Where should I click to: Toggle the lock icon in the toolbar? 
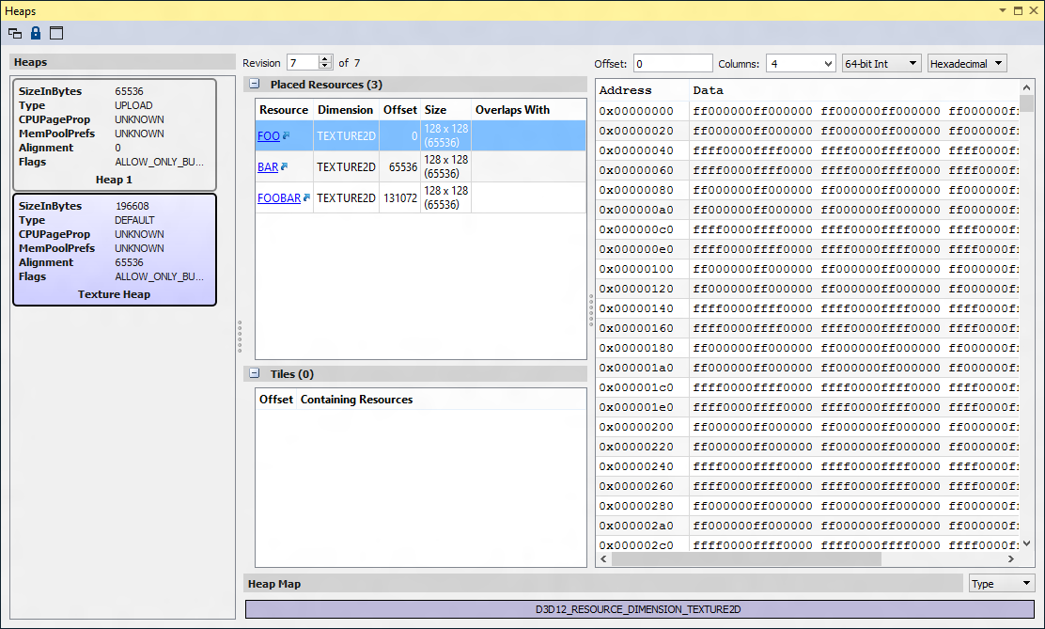coord(36,33)
